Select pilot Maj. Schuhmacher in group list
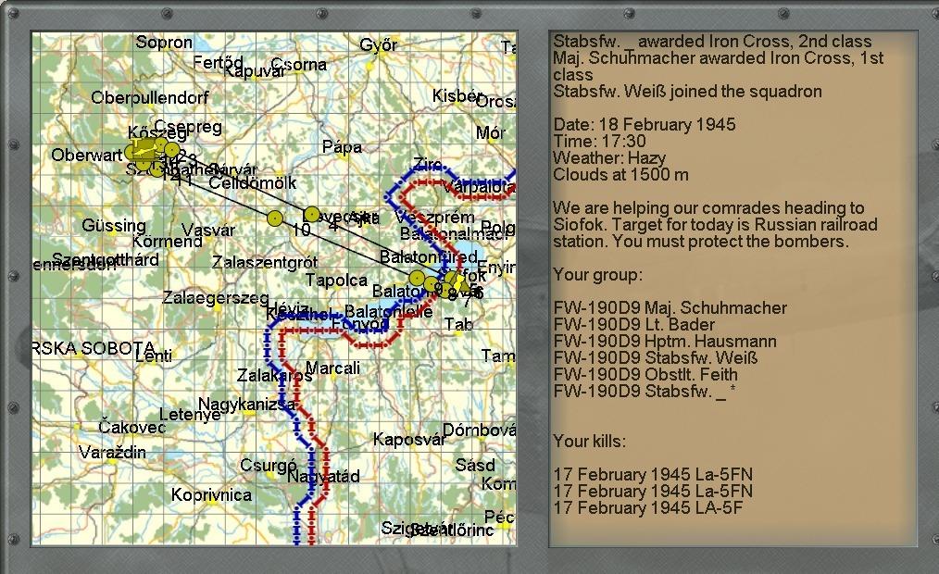The width and height of the screenshot is (939, 574). 670,308
